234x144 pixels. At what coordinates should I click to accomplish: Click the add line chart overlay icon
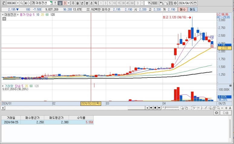click(166, 3)
